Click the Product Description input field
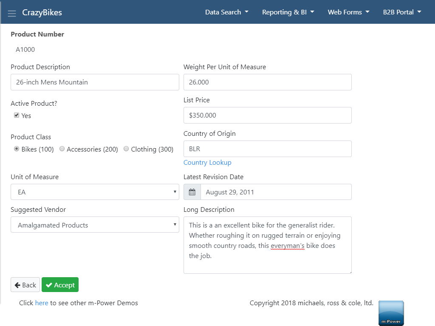Image resolution: width=435 pixels, height=326 pixels. 95,82
